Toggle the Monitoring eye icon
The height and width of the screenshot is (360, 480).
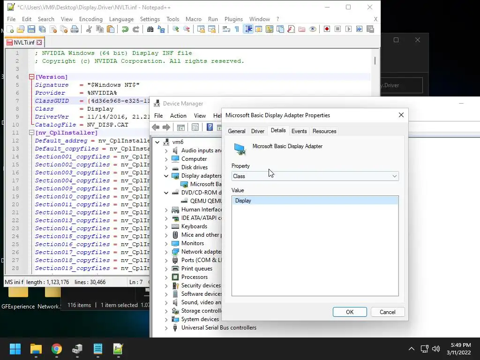click(x=313, y=29)
